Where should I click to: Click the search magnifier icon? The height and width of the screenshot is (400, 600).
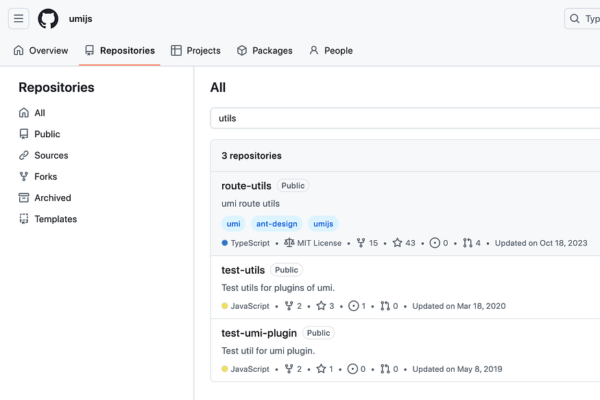pos(575,19)
